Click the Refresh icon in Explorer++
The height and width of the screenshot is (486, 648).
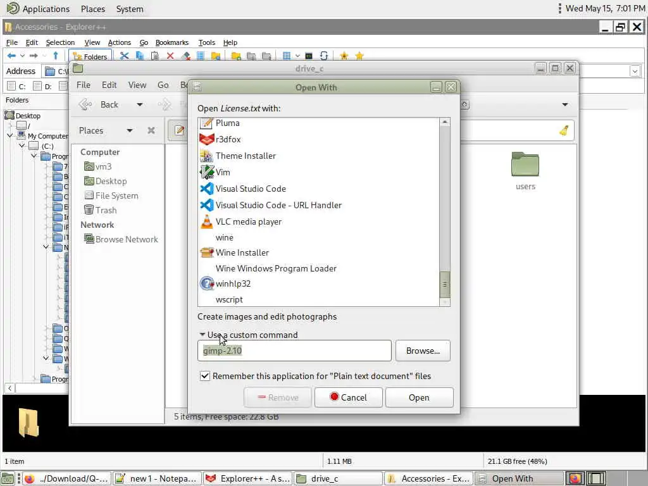(x=324, y=56)
